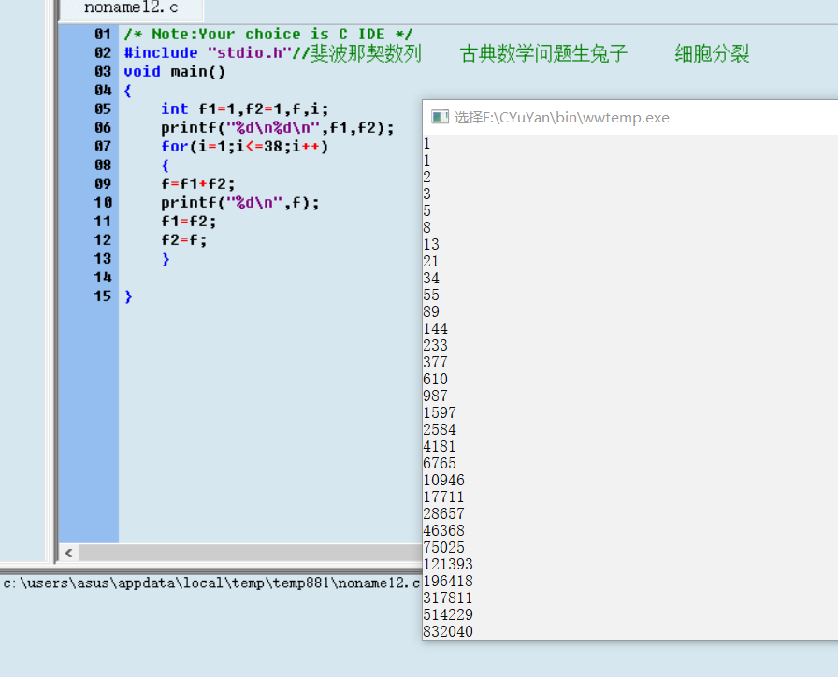Click console output value 317811

coord(448,598)
